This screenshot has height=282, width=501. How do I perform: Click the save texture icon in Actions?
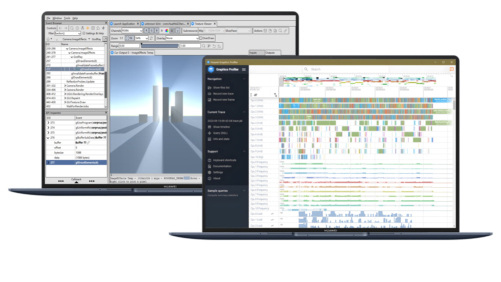point(265,31)
